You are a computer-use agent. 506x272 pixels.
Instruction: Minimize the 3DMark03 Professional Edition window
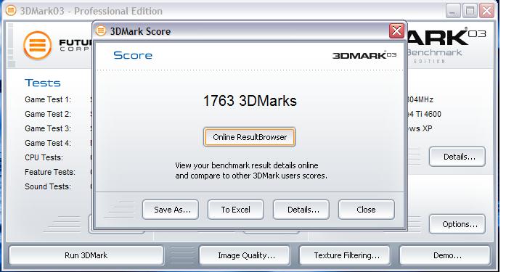pyautogui.click(x=453, y=11)
